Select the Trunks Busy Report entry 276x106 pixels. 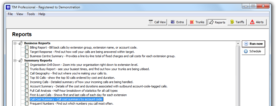[x=90, y=69]
